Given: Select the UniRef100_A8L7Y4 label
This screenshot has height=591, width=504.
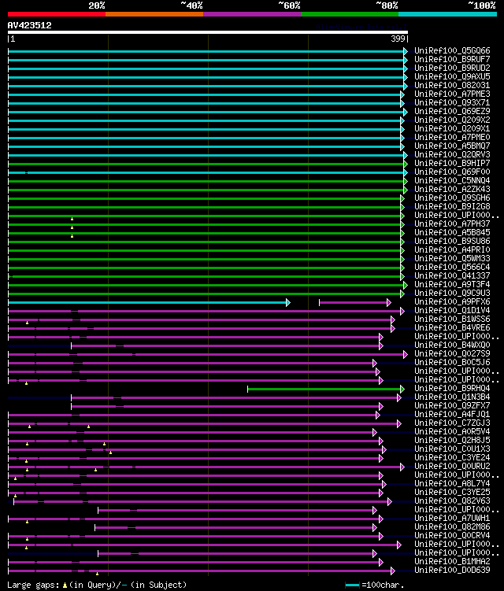Looking at the screenshot, I should pos(452,483).
